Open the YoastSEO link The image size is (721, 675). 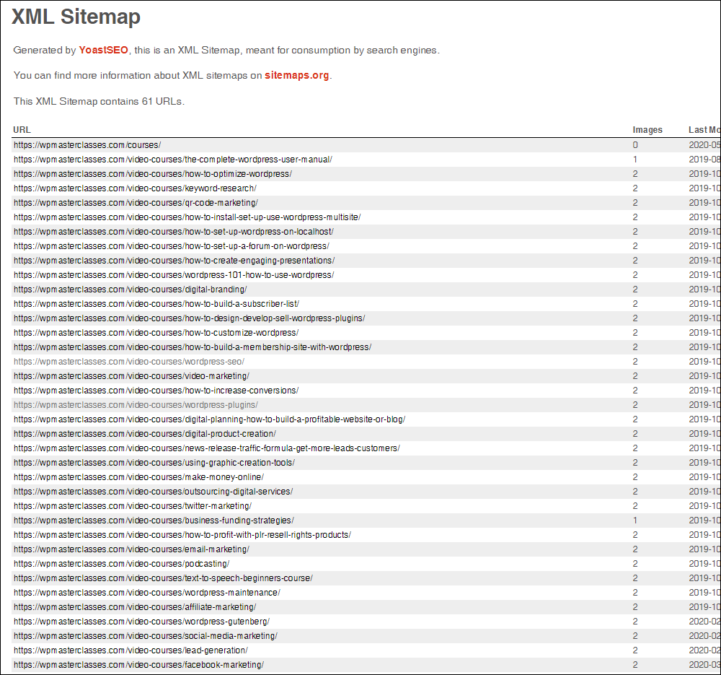[103, 51]
